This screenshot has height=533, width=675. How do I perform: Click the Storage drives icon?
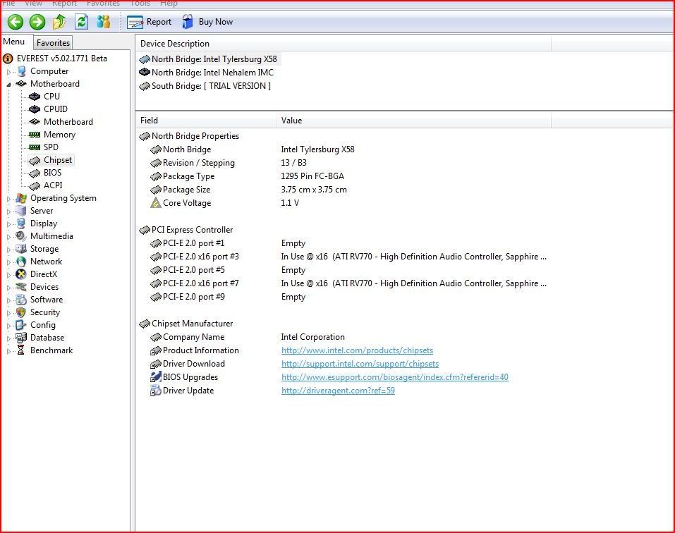click(21, 249)
